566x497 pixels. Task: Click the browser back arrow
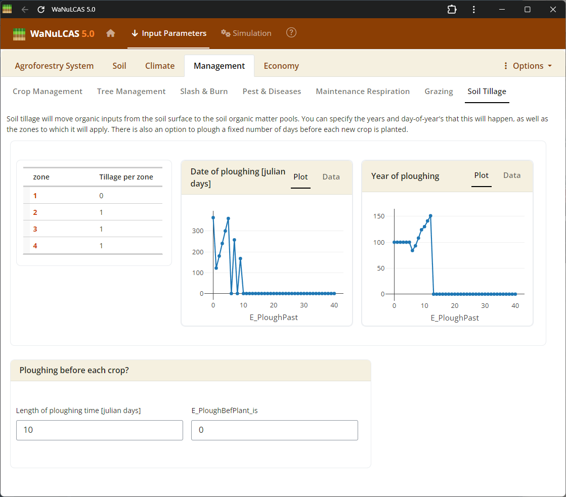pyautogui.click(x=25, y=10)
